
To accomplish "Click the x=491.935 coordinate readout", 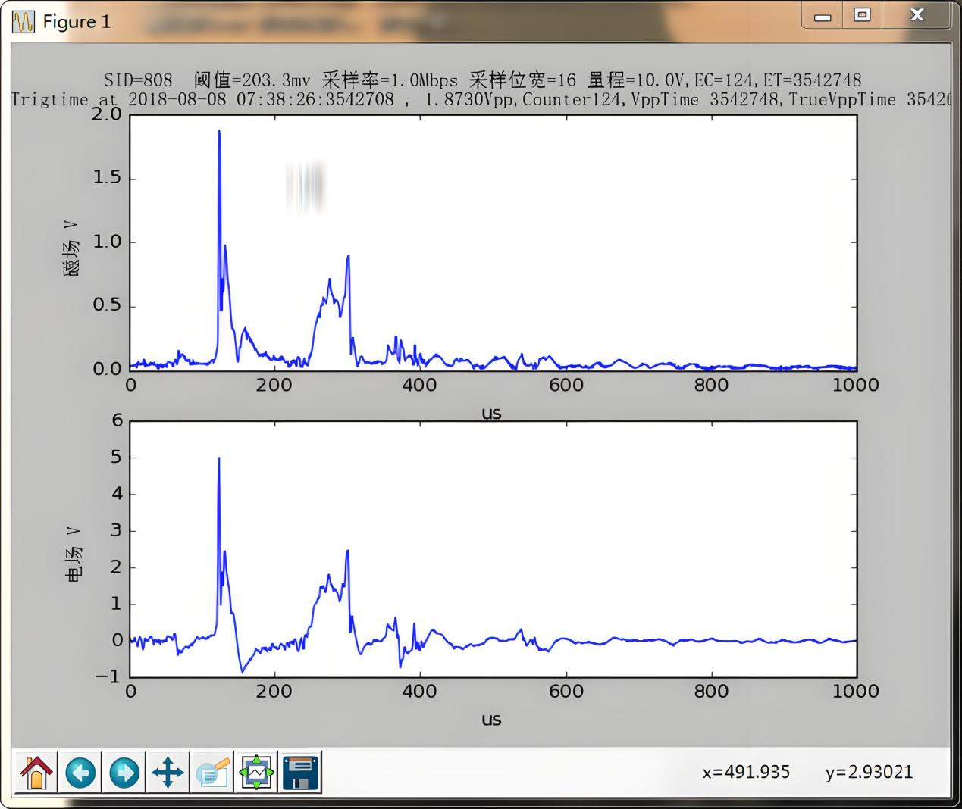I will pos(746,772).
